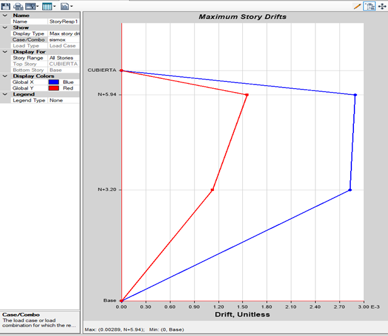Click the red Global Y color swatch
This screenshot has width=388, height=336.
pyautogui.click(x=54, y=88)
